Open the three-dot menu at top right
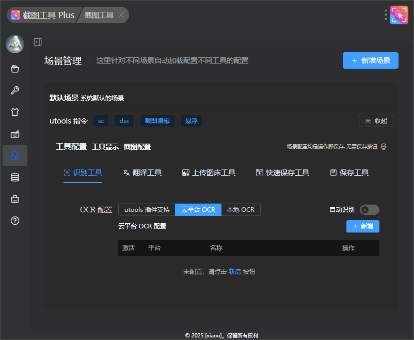414x340 pixels. 386,15
